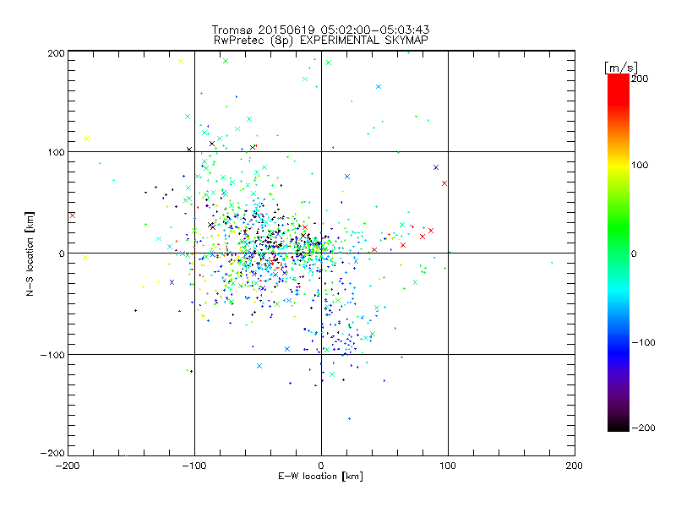Click the E-W axis "-200" tick label

(68, 466)
